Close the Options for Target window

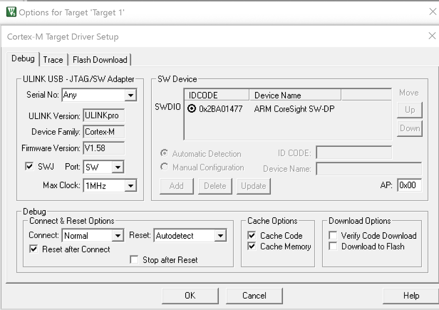click(433, 12)
